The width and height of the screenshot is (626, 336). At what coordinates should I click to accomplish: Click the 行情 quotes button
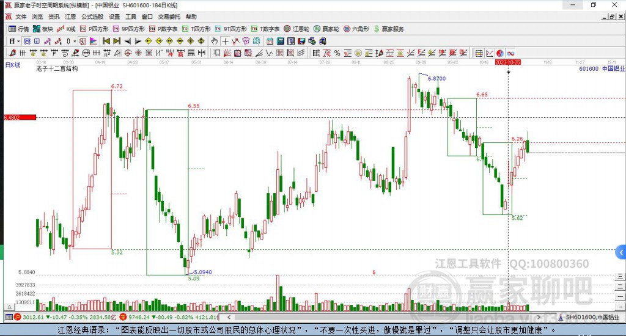(19, 29)
